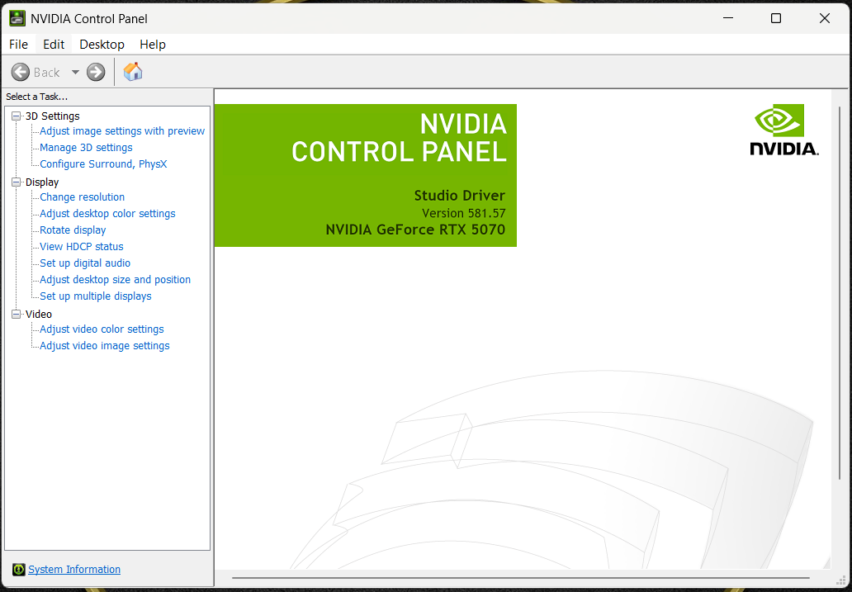Open Adjust video image settings
Screen dimensions: 852x592
click(105, 346)
